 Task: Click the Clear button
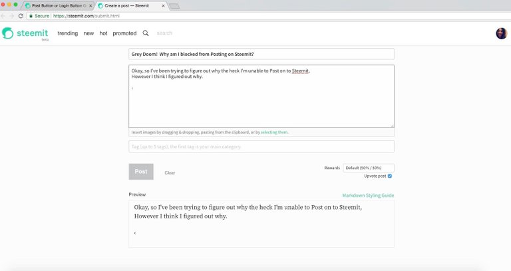pos(170,173)
